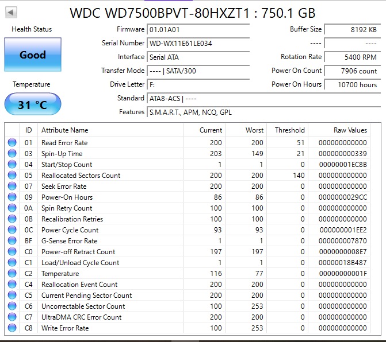Select the Uncorrectable Sector Count attribute name
The image size is (386, 342).
click(83, 306)
